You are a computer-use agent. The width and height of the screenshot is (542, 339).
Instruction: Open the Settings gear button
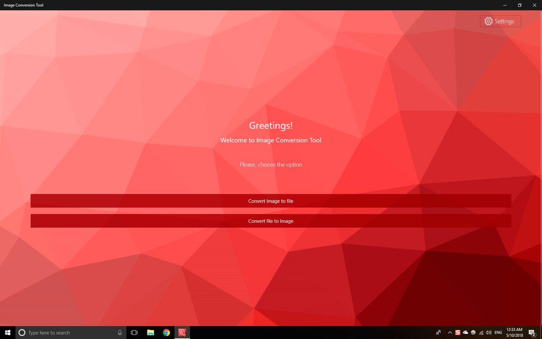(500, 21)
